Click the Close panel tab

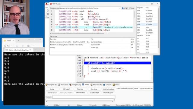point(116,85)
